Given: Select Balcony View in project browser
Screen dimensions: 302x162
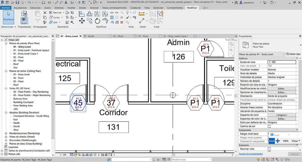Looking at the screenshot, I should point(20,99).
